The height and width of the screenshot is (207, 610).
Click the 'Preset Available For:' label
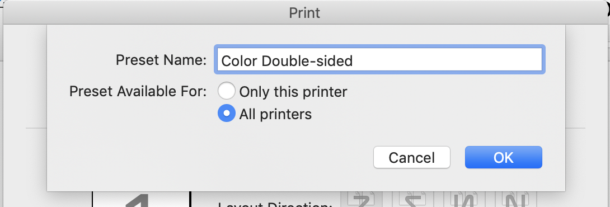pyautogui.click(x=138, y=92)
